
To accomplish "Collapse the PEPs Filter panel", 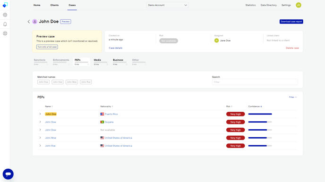I will click(x=293, y=97).
